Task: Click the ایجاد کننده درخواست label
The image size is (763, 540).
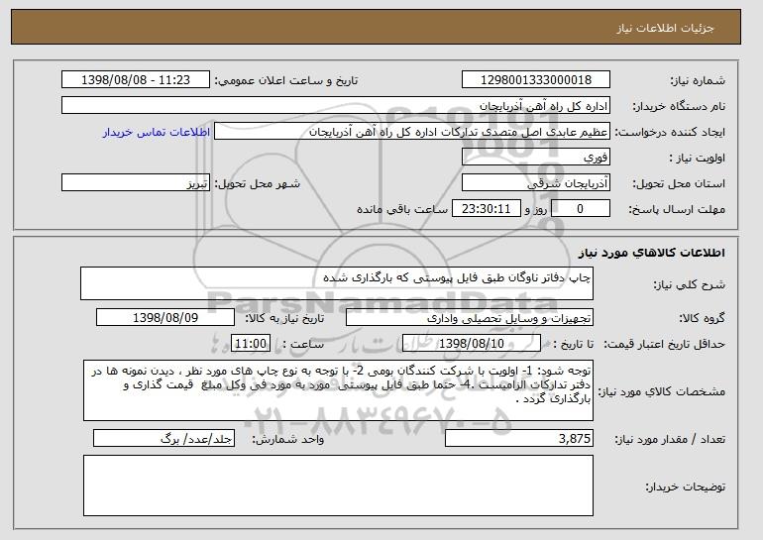Action: click(x=670, y=132)
